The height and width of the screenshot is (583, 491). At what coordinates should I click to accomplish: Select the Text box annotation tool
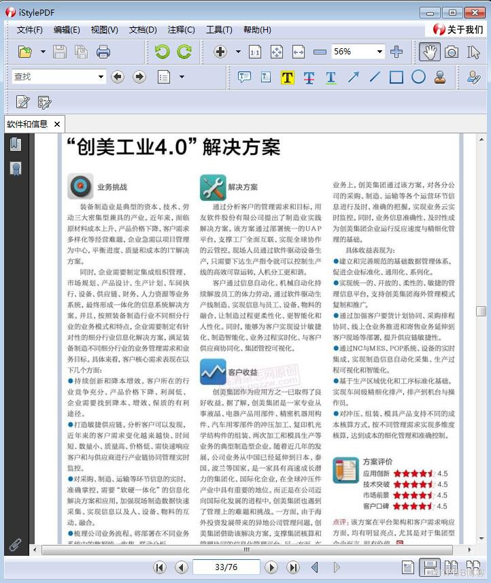[x=266, y=77]
